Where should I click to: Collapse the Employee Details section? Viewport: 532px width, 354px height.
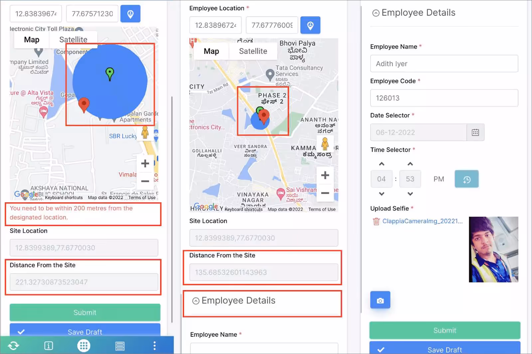(x=375, y=13)
